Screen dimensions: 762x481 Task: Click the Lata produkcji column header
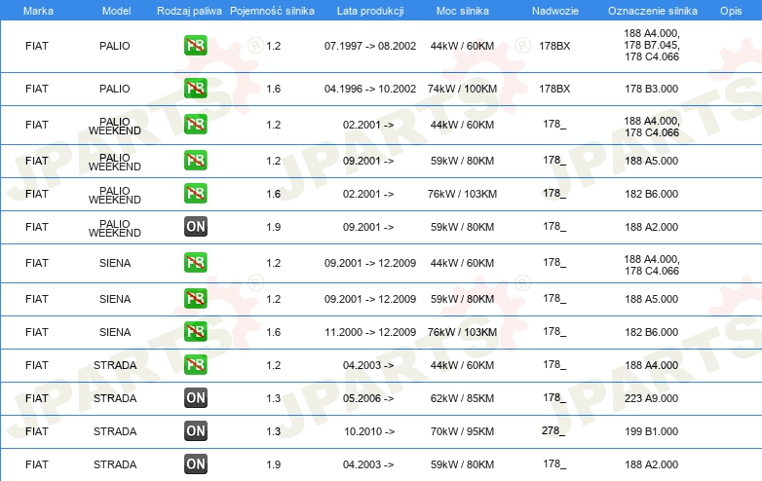click(x=370, y=11)
